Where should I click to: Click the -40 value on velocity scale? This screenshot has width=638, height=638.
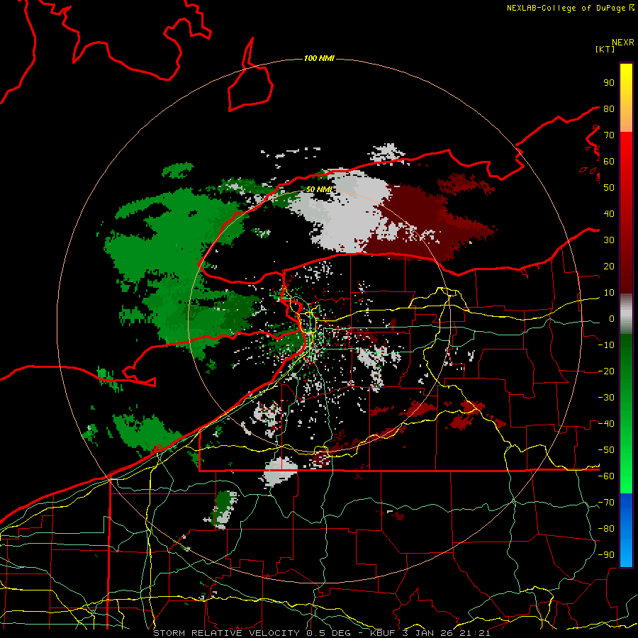coord(606,424)
